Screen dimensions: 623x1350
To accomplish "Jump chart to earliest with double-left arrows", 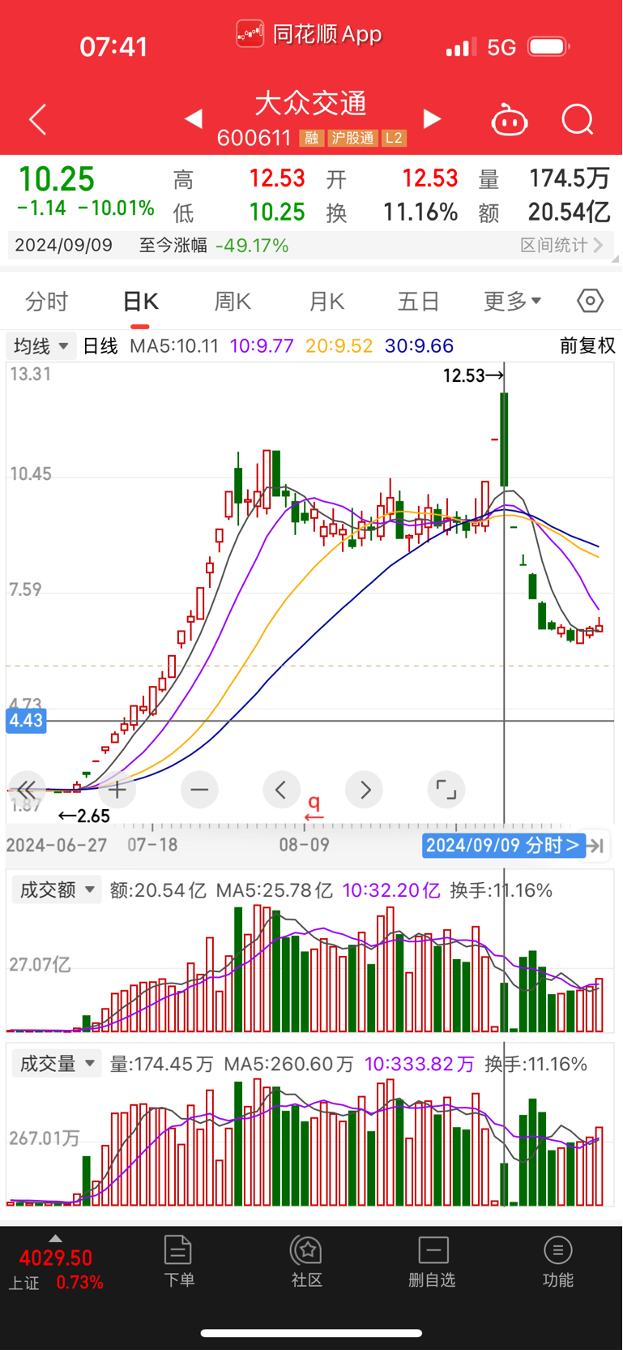I will (x=27, y=790).
